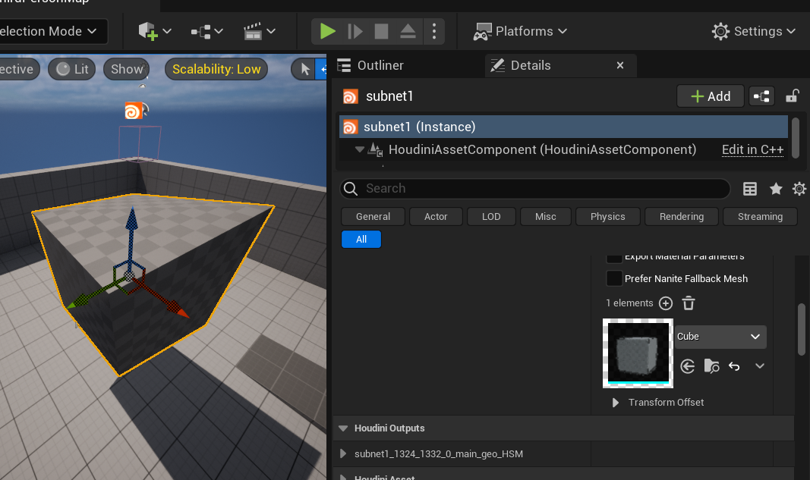Close the Details tab

pyautogui.click(x=620, y=65)
